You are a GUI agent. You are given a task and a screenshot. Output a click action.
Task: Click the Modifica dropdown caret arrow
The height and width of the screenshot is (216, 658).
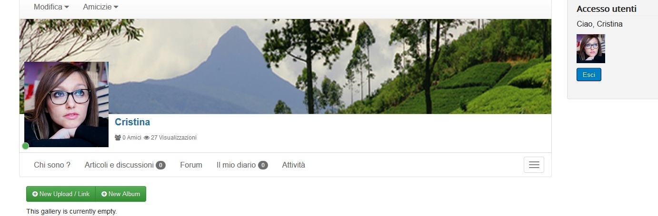[x=67, y=7]
